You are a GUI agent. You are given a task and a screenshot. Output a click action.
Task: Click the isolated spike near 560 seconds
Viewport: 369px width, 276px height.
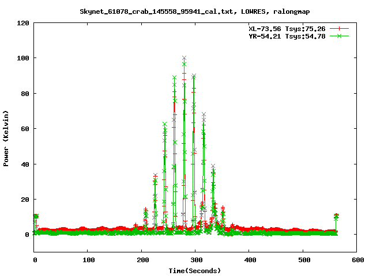[x=336, y=216]
